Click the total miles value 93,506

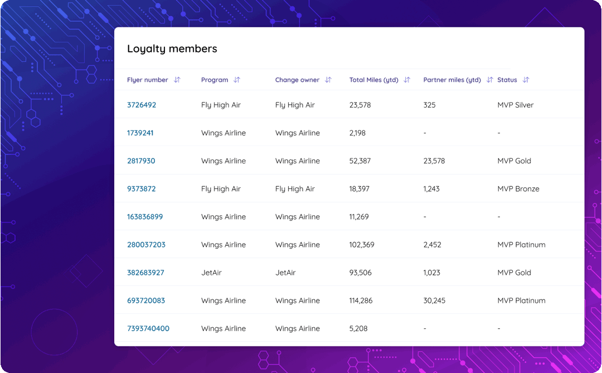coord(361,273)
